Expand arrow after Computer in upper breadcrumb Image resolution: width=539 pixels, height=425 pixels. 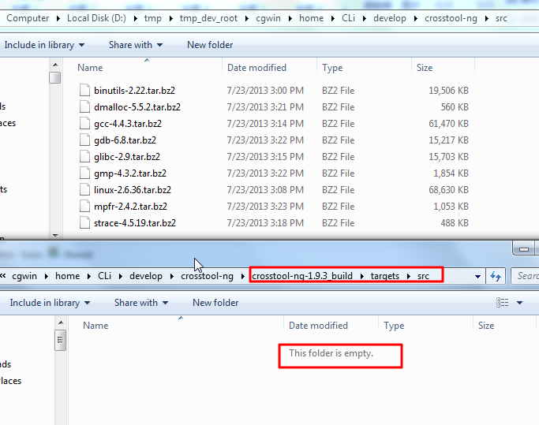coord(58,19)
